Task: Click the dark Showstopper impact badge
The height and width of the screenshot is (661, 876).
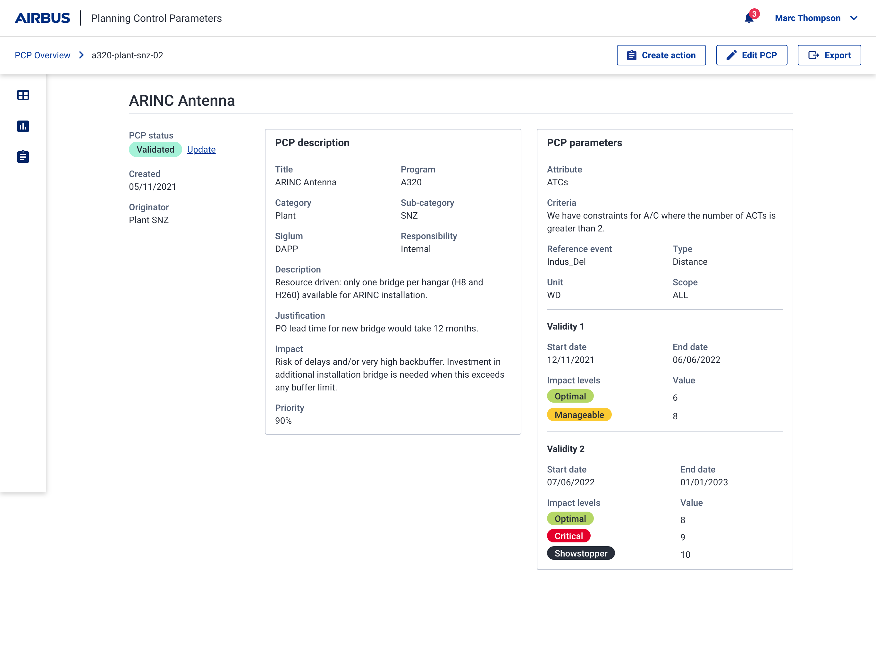Action: tap(581, 553)
